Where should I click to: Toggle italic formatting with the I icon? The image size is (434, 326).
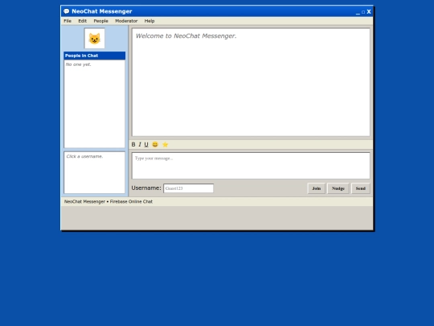140,144
